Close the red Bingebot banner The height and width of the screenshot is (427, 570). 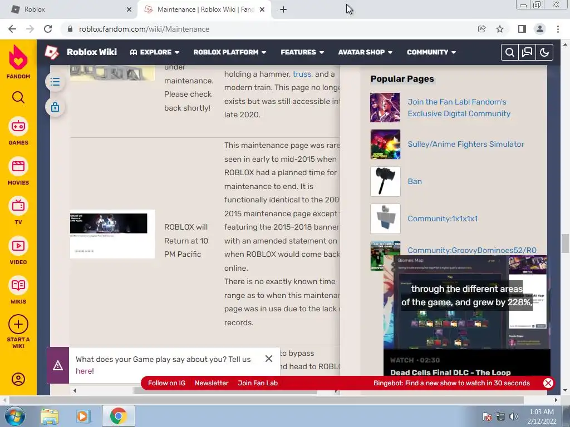[548, 383]
